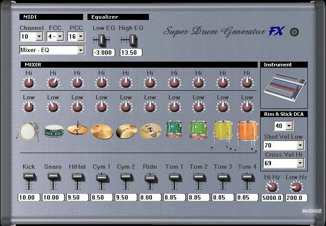
Task: Click the HiHat Hi EQ knob
Action: (x=77, y=83)
